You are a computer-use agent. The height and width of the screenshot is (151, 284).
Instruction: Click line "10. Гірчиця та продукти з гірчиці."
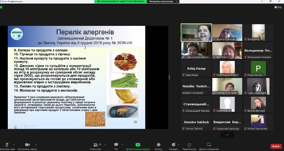coord(42,54)
